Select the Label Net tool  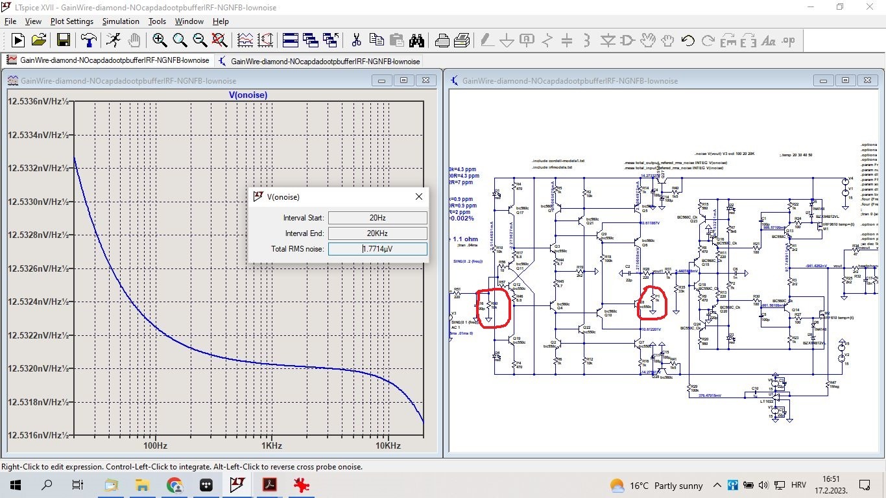[x=527, y=40]
